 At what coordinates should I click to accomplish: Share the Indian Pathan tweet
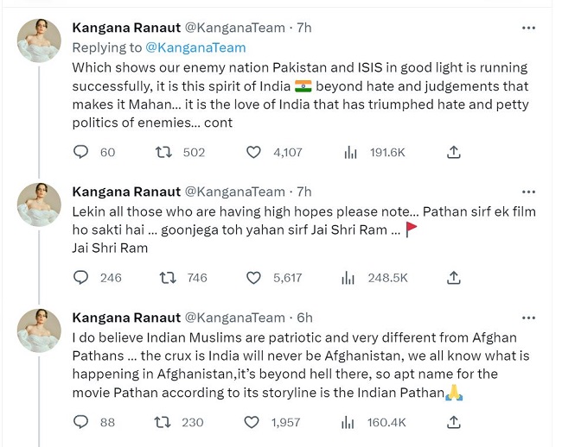453,422
